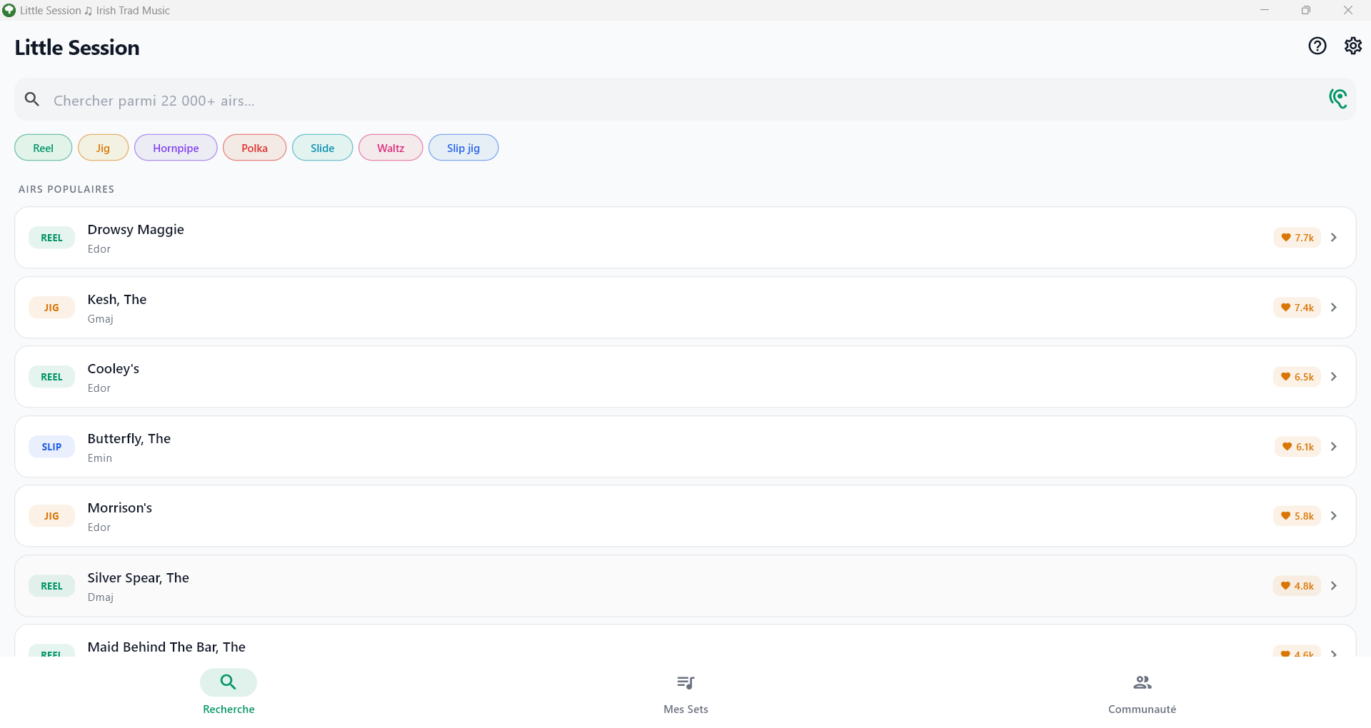1371x728 pixels.
Task: Click the heart count on Drowsy Maggie
Action: (x=1297, y=238)
